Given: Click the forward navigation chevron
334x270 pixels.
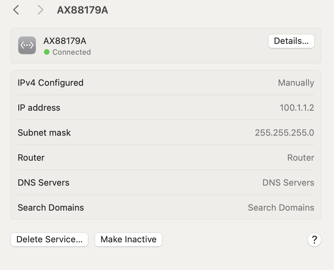Looking at the screenshot, I should click(40, 10).
